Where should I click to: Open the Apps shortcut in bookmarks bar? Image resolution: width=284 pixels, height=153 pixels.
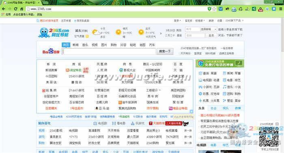(6, 15)
